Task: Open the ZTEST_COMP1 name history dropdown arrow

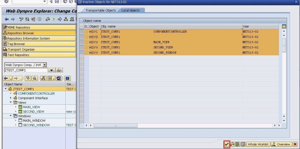Action: 51,70
